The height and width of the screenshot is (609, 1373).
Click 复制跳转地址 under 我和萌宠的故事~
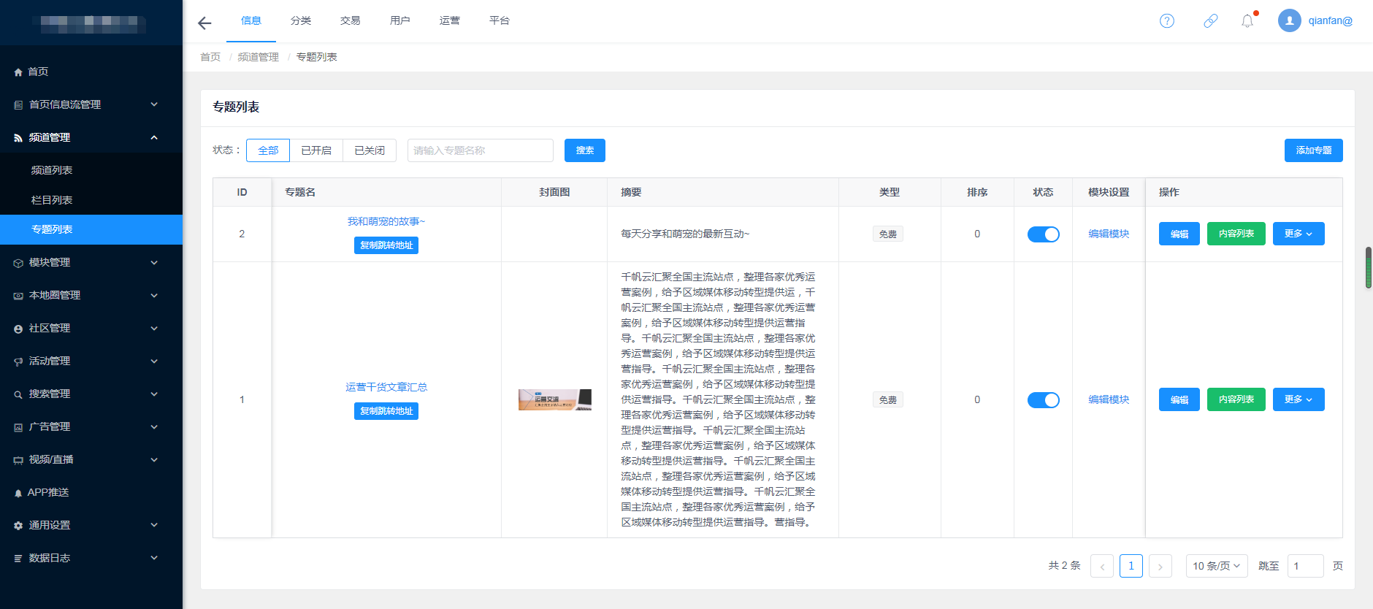tap(386, 245)
